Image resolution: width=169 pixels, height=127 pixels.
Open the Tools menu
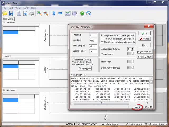[x=26, y=8]
